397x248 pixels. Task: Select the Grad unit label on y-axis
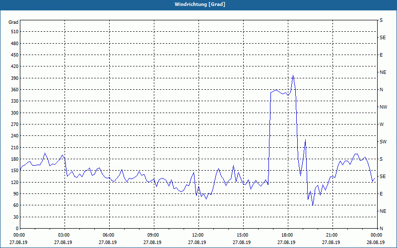pos(13,22)
